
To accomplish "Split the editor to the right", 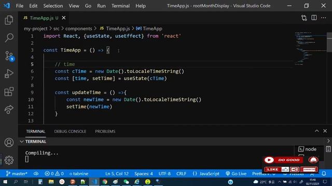I will click(x=314, y=18).
